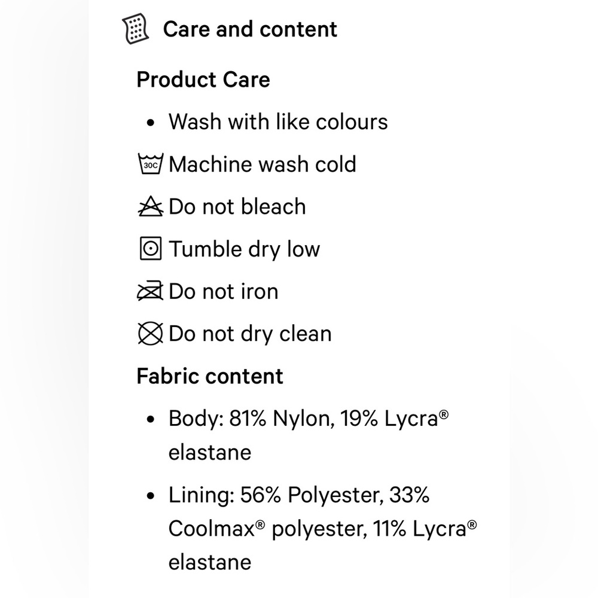Click the 30C wash tub icon
The width and height of the screenshot is (598, 598).
pos(150,164)
